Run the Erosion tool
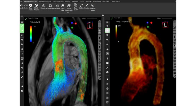The image size is (196, 106). click(x=87, y=6)
